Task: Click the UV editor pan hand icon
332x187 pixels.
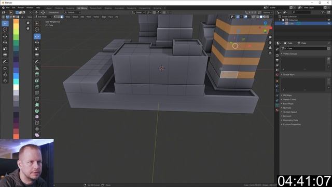Action: pos(27,28)
